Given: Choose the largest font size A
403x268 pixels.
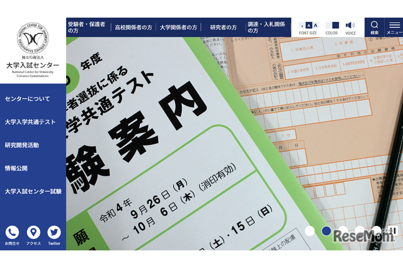Looking at the screenshot, I should pos(315,25).
